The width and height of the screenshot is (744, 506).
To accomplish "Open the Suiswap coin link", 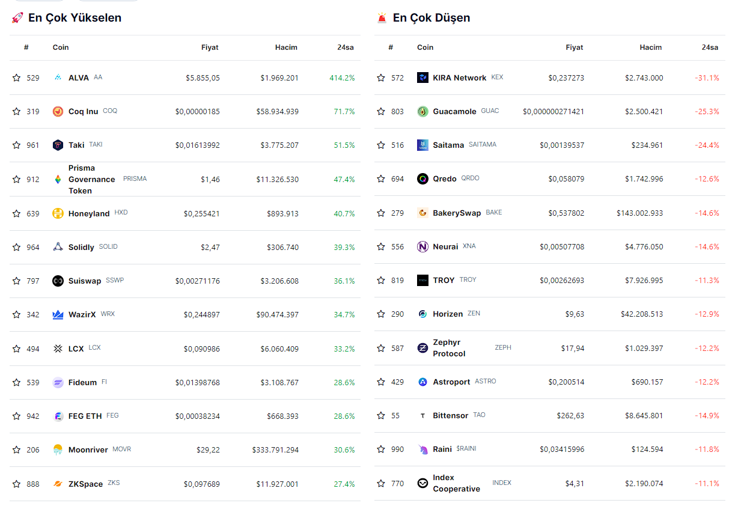I will (x=85, y=281).
